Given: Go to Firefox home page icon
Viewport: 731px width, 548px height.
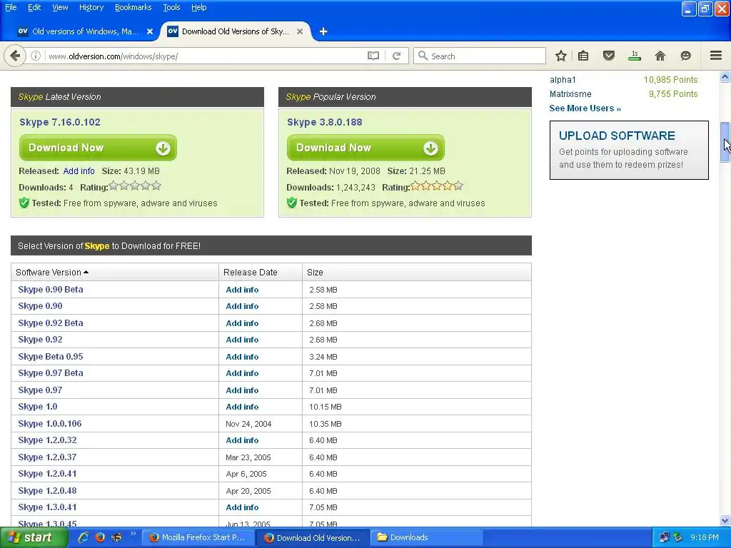Looking at the screenshot, I should pyautogui.click(x=660, y=56).
